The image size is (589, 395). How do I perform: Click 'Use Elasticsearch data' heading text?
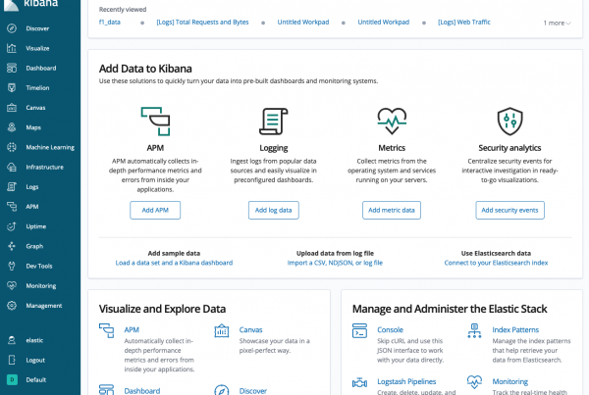click(x=496, y=253)
